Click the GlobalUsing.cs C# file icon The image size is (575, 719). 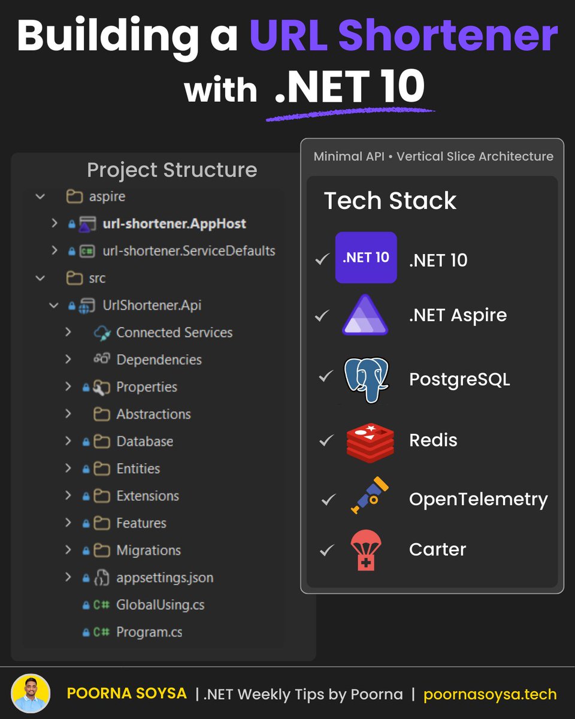click(101, 605)
